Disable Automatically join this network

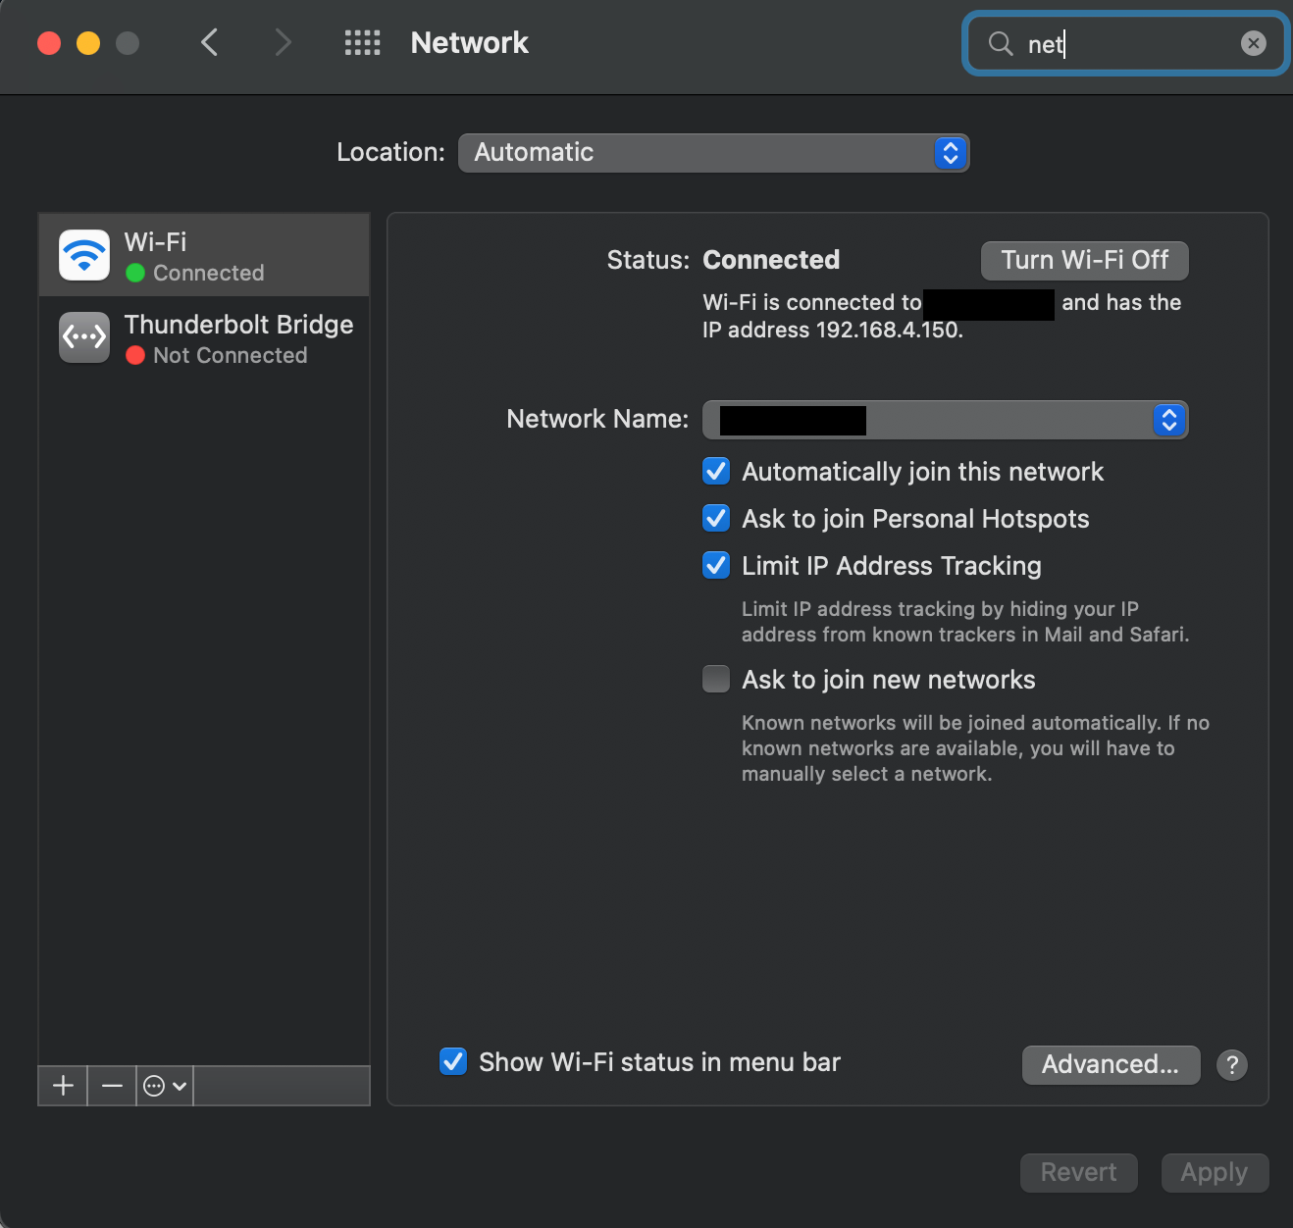pyautogui.click(x=716, y=472)
